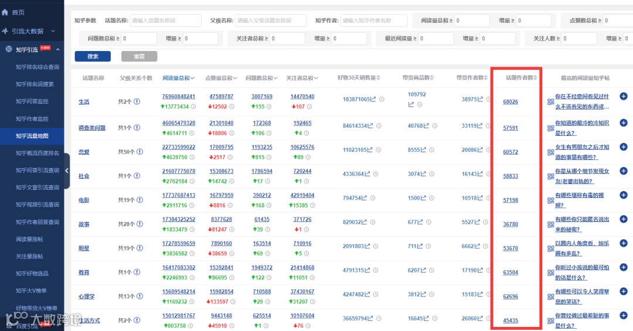633x331 pixels.
Task: Click the 父级名称 input field
Action: [270, 21]
